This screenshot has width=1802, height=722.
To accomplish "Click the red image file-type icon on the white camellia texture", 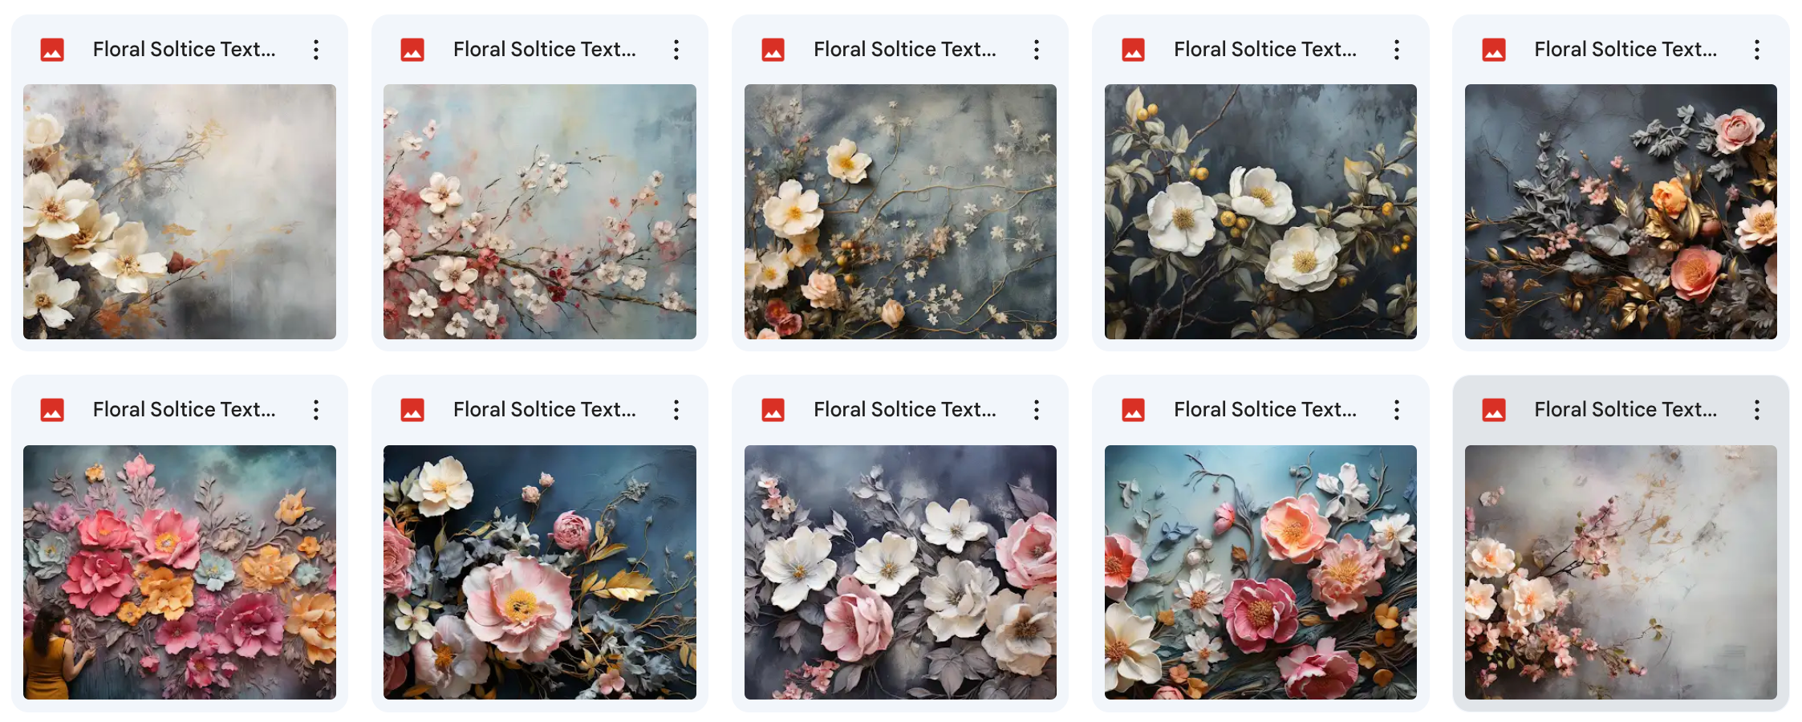I will point(1133,49).
